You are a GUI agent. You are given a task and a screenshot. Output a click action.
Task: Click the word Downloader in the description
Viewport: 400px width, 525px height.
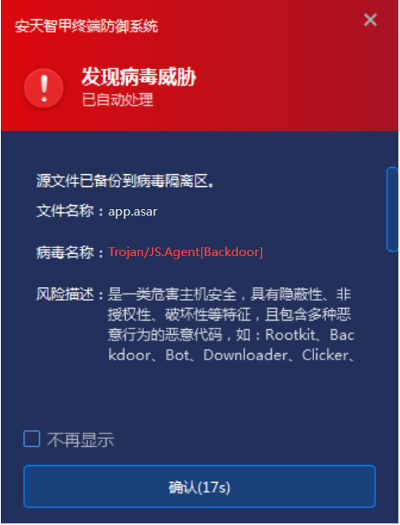(x=246, y=356)
